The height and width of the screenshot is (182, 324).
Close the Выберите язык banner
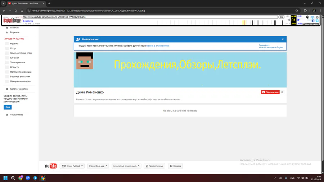[x=283, y=39]
